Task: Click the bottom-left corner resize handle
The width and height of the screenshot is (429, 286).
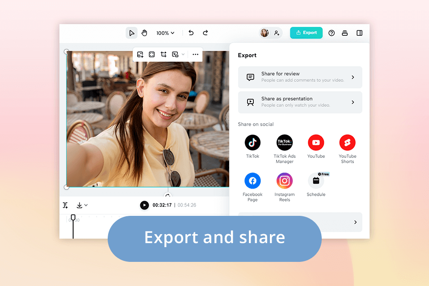Action: click(66, 187)
